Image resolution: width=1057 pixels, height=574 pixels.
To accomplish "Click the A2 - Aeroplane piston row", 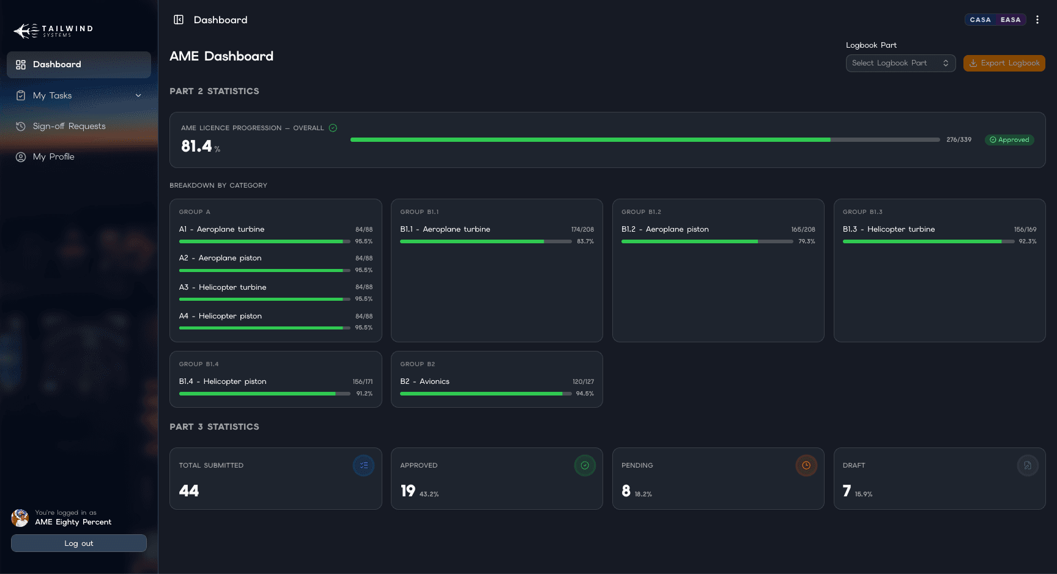I will point(275,264).
